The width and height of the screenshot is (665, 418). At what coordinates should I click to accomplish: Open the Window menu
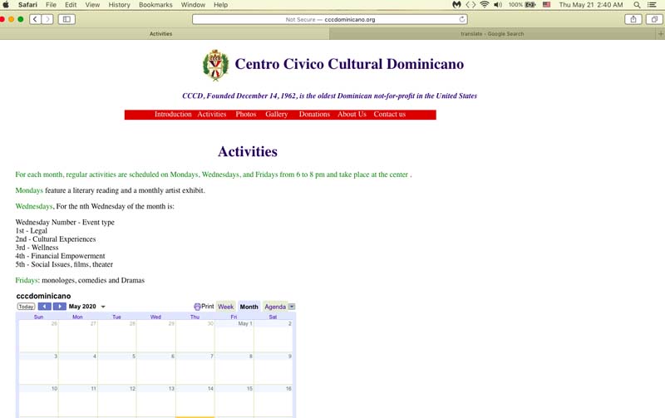(x=193, y=5)
